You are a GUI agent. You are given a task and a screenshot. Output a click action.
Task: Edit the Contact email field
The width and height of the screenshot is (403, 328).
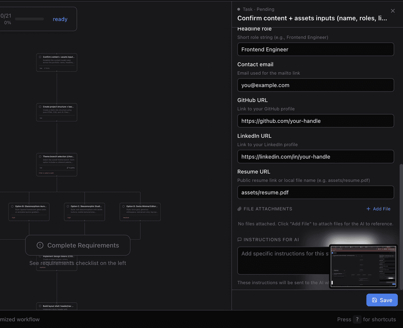[315, 85]
